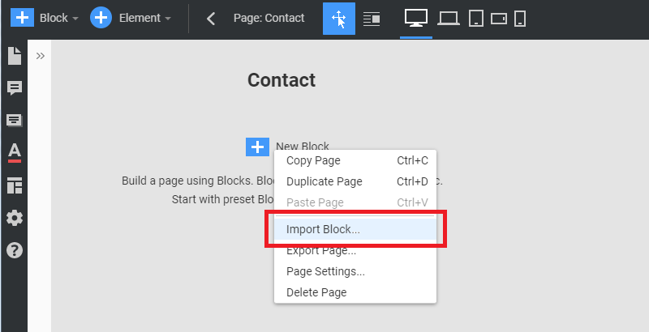Screen dimensions: 649x332
Task: Select the portrait tablet preview mode
Action: (476, 19)
